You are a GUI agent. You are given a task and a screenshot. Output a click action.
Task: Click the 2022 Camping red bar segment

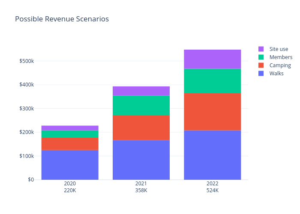pos(212,112)
